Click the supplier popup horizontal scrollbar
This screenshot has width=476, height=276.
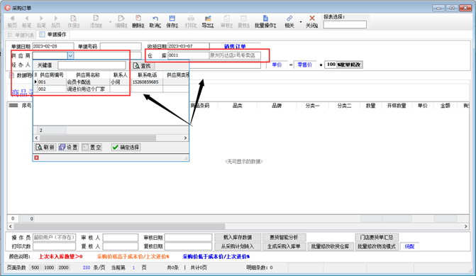pos(98,138)
